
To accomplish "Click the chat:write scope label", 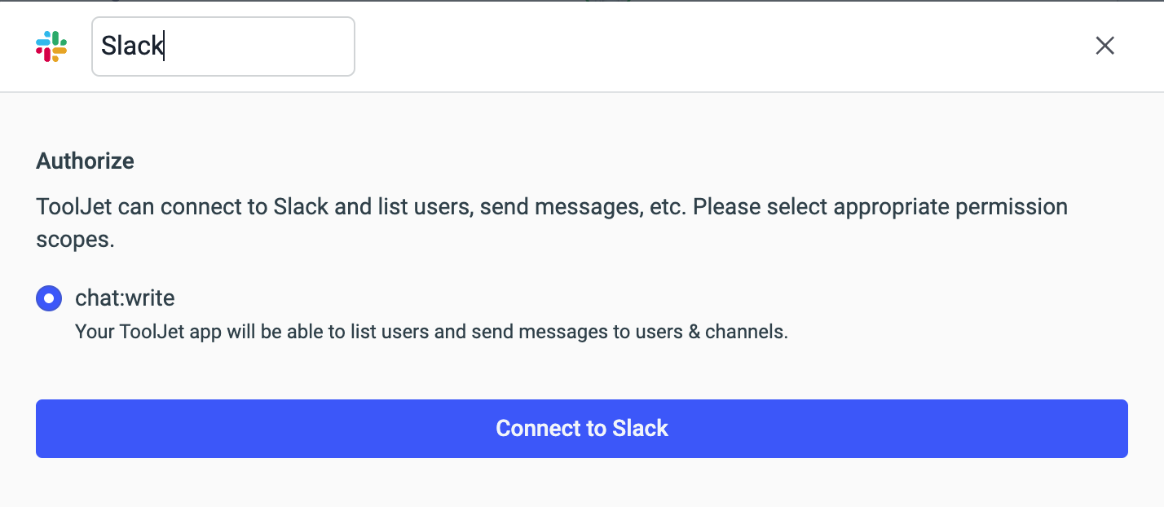I will [125, 298].
